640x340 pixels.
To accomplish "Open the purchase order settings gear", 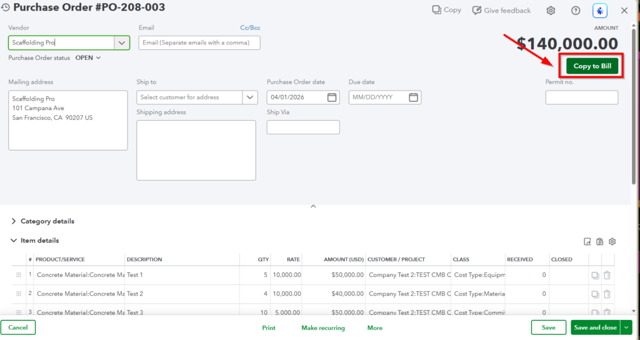I will pos(551,11).
